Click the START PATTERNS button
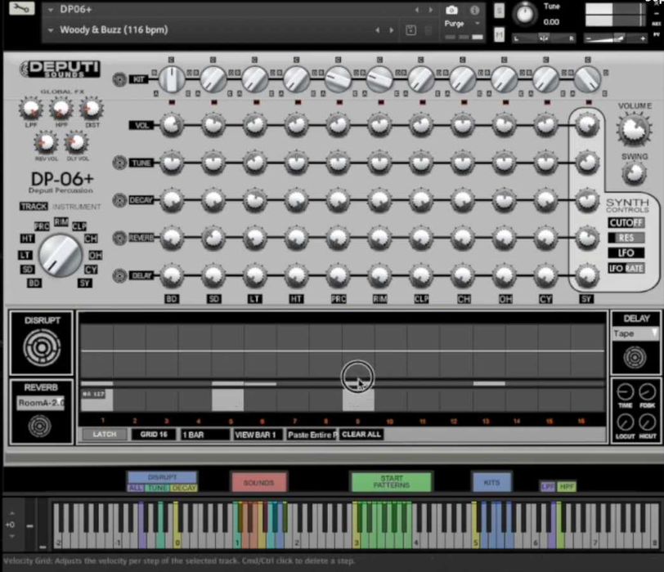This screenshot has height=572, width=664. click(x=390, y=482)
